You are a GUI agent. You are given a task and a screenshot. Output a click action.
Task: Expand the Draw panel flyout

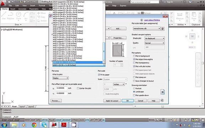[x=18, y=25]
